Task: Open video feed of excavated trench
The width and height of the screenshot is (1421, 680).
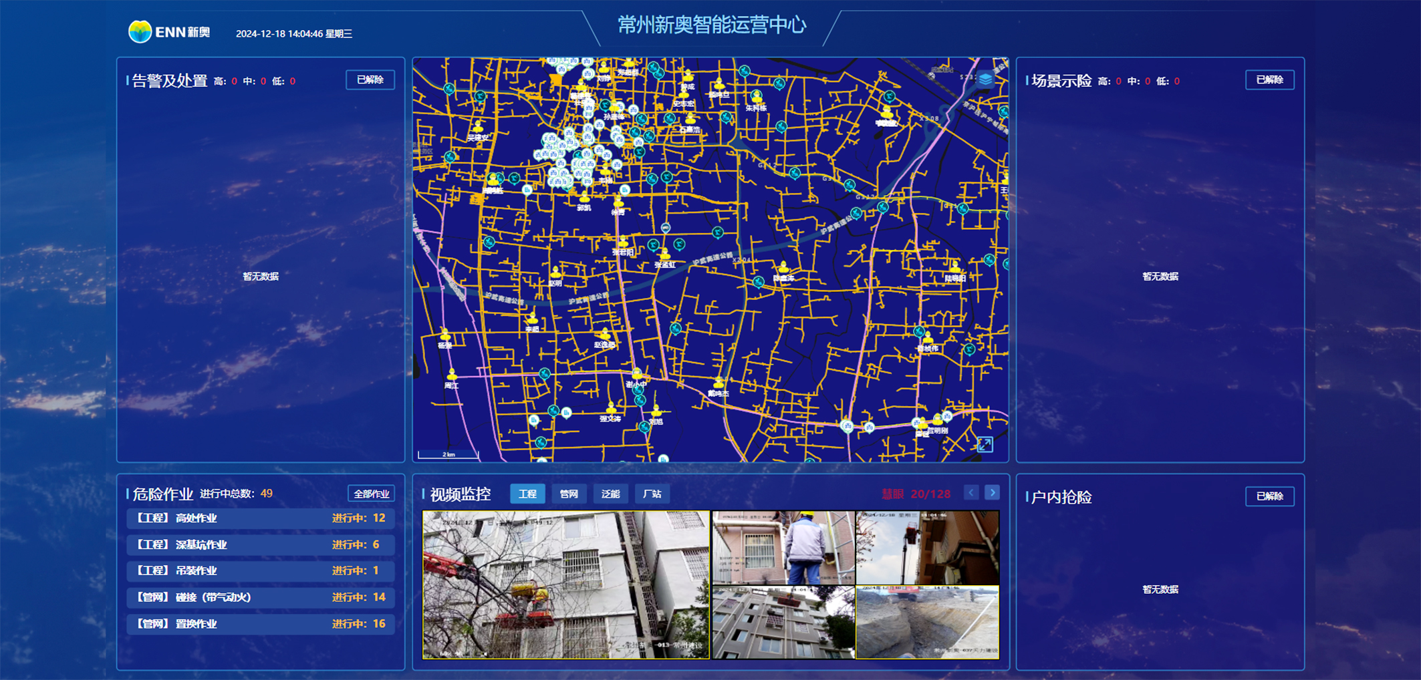Action: [x=928, y=623]
